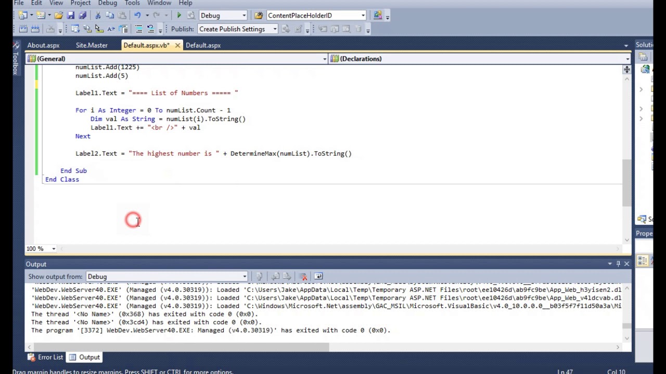This screenshot has height=374, width=666.
Task: Click the Display word completion icon
Action: click(x=111, y=29)
